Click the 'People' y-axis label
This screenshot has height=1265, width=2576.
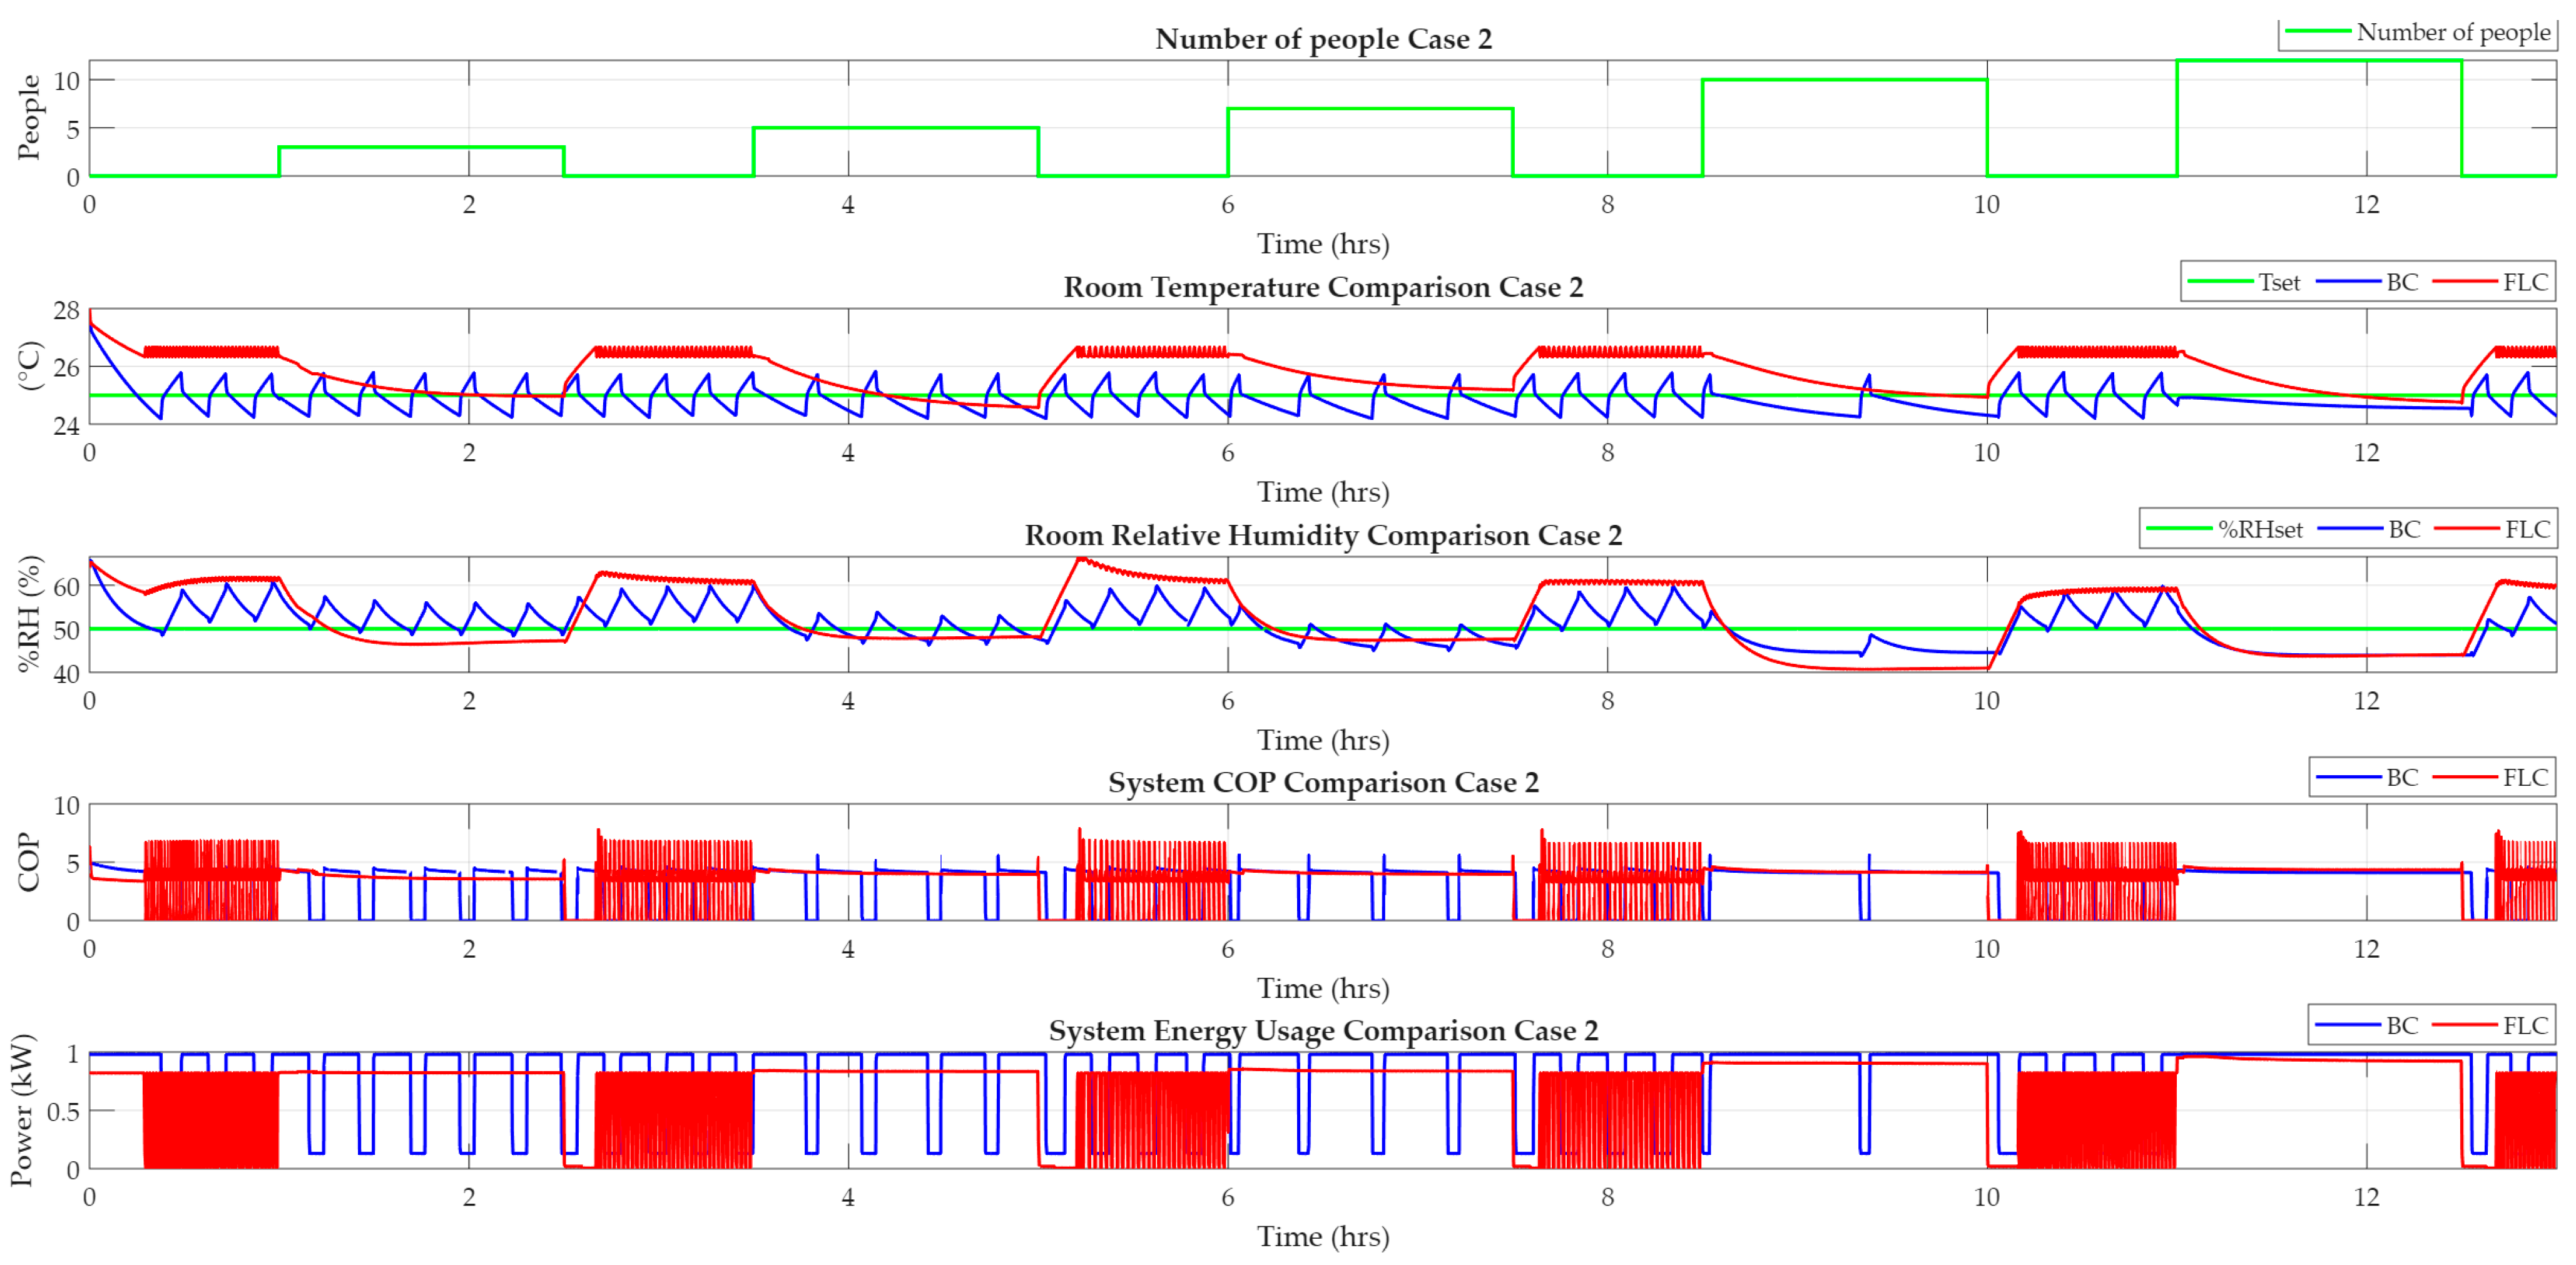[x=28, y=117]
